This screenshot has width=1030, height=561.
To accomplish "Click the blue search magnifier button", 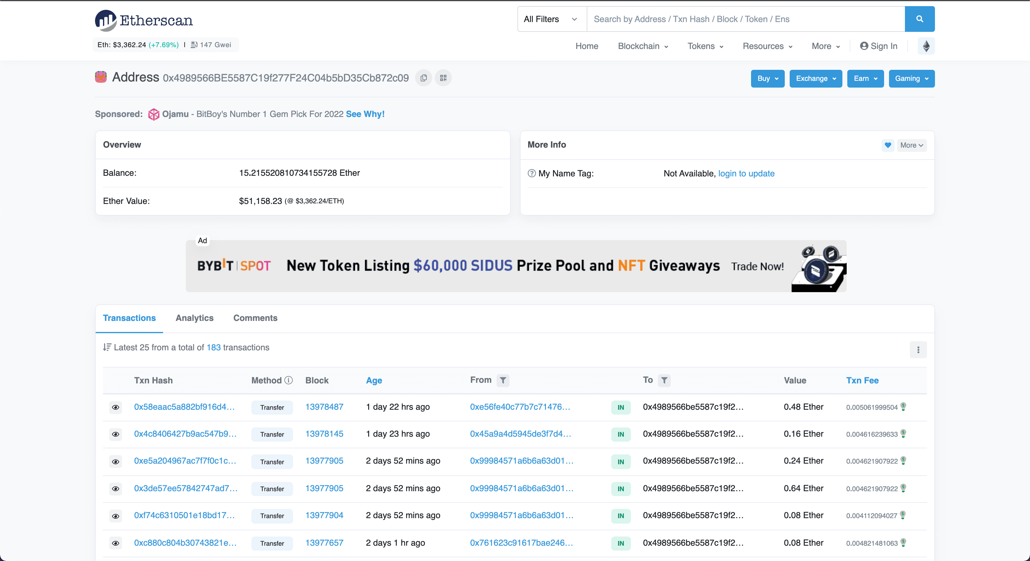I will coord(919,19).
